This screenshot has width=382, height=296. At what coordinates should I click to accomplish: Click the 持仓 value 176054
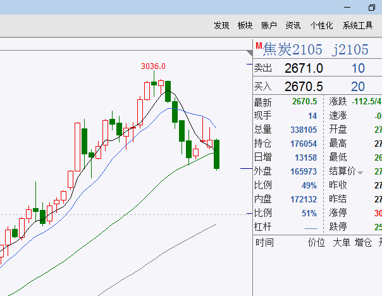pyautogui.click(x=304, y=144)
